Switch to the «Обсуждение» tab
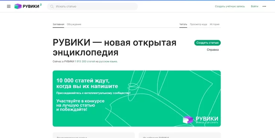Image resolution: width=275 pixels, height=138 pixels. (x=74, y=24)
